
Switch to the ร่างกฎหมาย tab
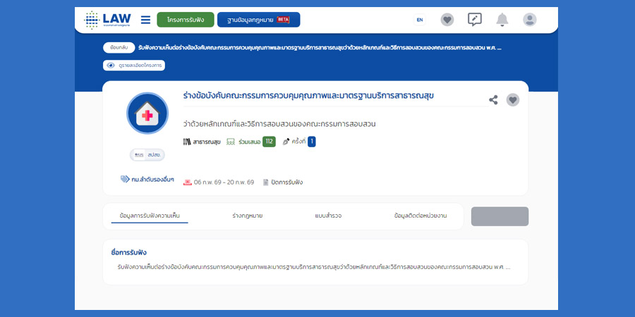point(247,216)
